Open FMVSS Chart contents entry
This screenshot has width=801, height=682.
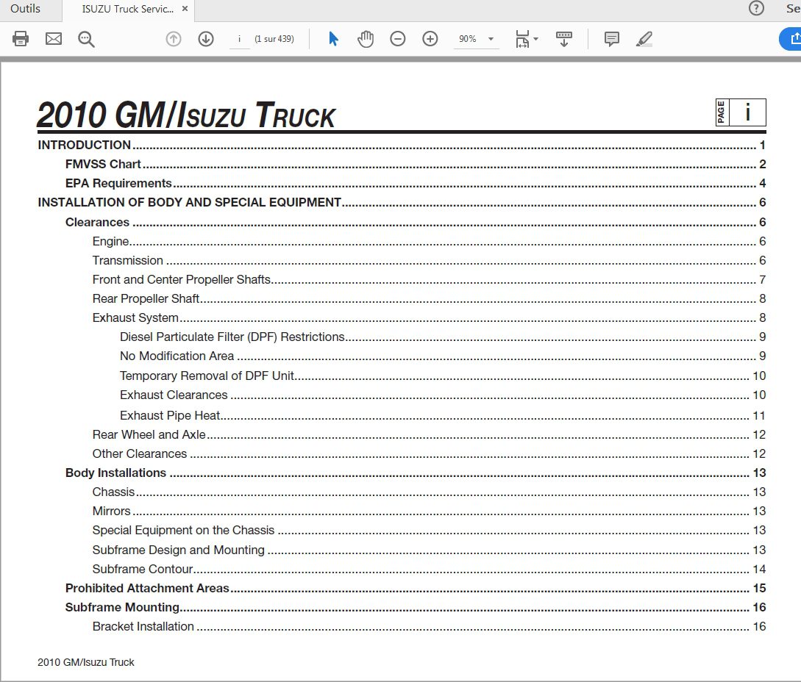416,164
